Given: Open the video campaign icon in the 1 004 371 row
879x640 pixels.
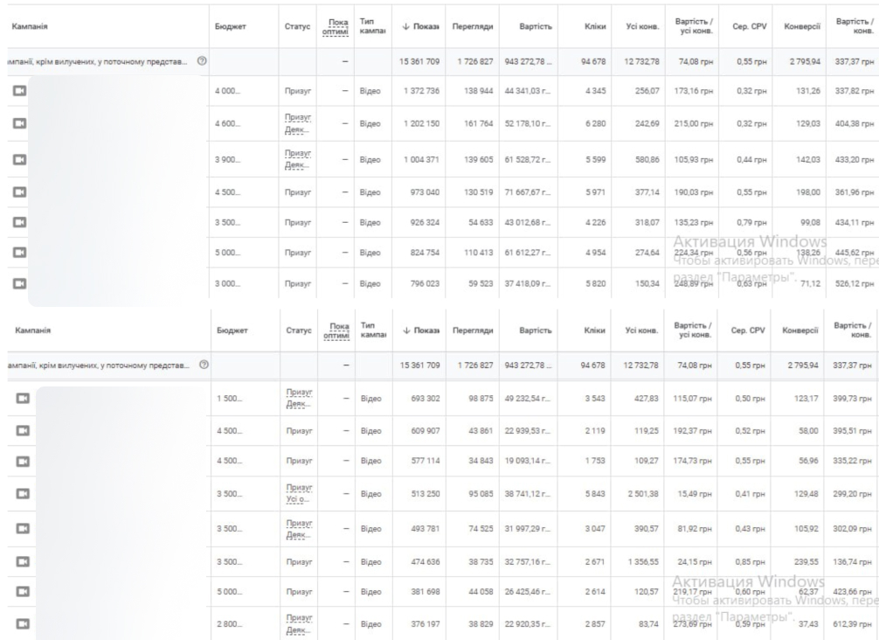Looking at the screenshot, I should pyautogui.click(x=19, y=160).
